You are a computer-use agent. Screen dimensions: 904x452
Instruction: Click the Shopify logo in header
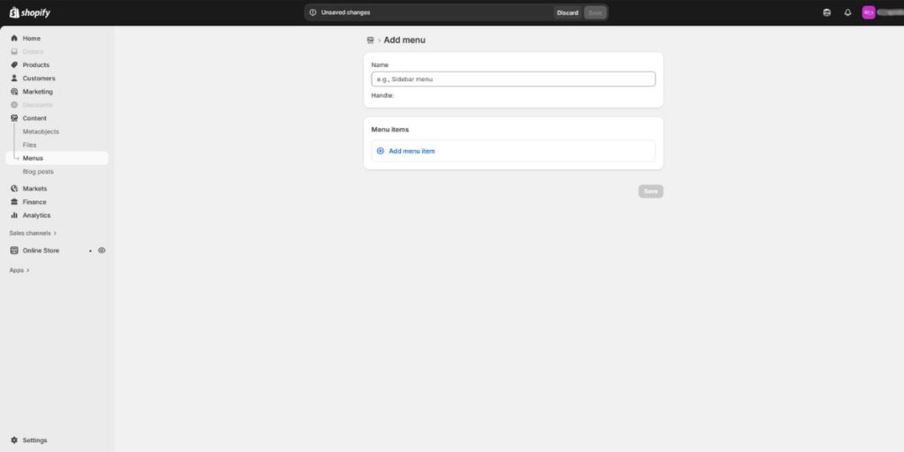(30, 12)
